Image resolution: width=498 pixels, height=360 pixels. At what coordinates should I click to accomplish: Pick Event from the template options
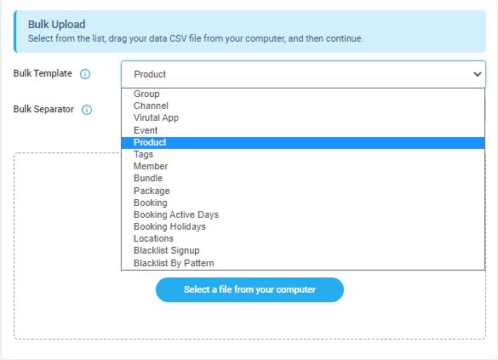pyautogui.click(x=303, y=130)
